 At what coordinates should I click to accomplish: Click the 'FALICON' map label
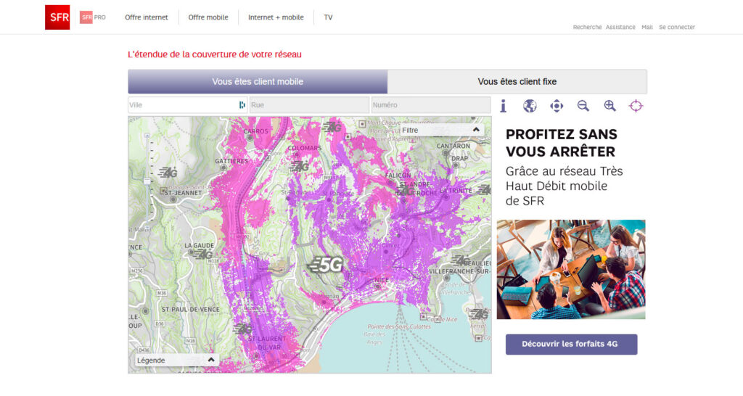[398, 176]
